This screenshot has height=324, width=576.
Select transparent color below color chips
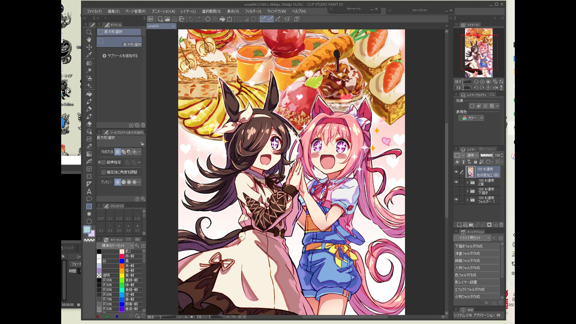click(89, 240)
